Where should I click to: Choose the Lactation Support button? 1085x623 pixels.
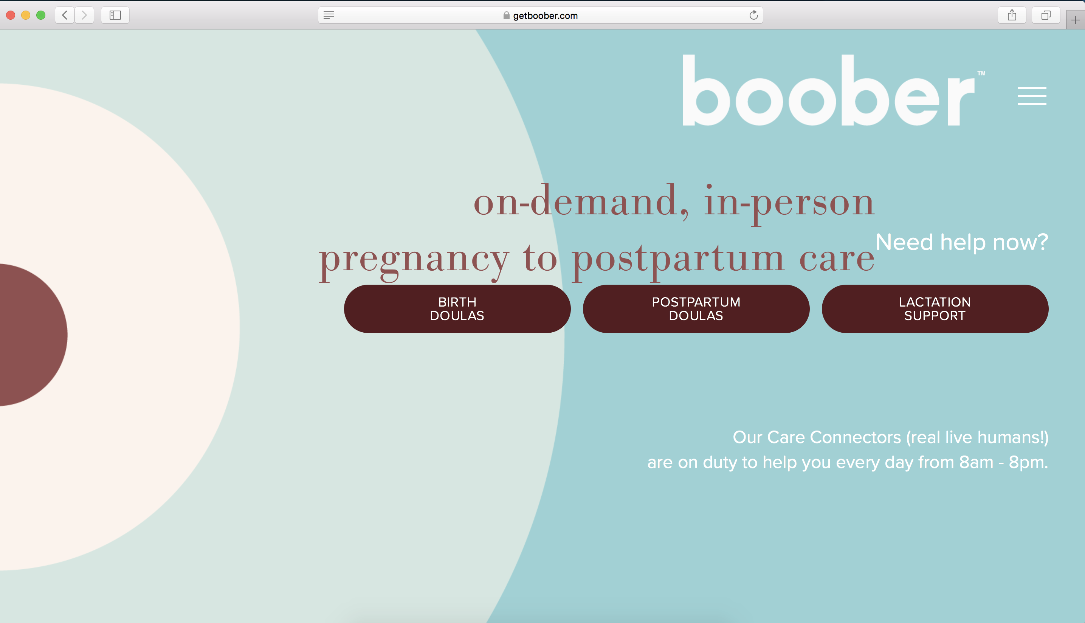pyautogui.click(x=935, y=309)
